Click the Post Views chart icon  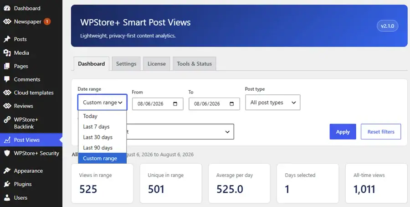click(7, 140)
